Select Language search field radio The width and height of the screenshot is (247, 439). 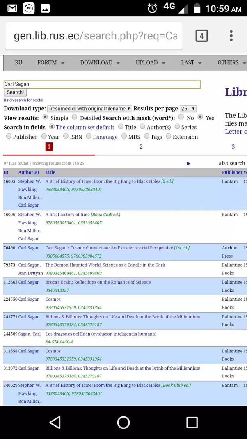(89, 136)
